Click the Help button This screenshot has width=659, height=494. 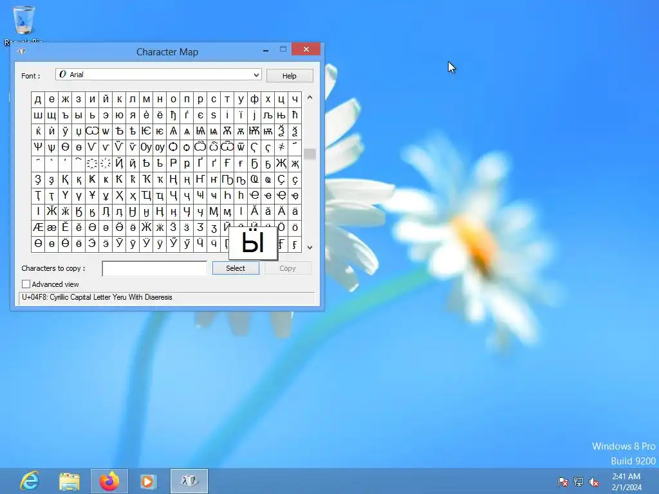point(290,76)
